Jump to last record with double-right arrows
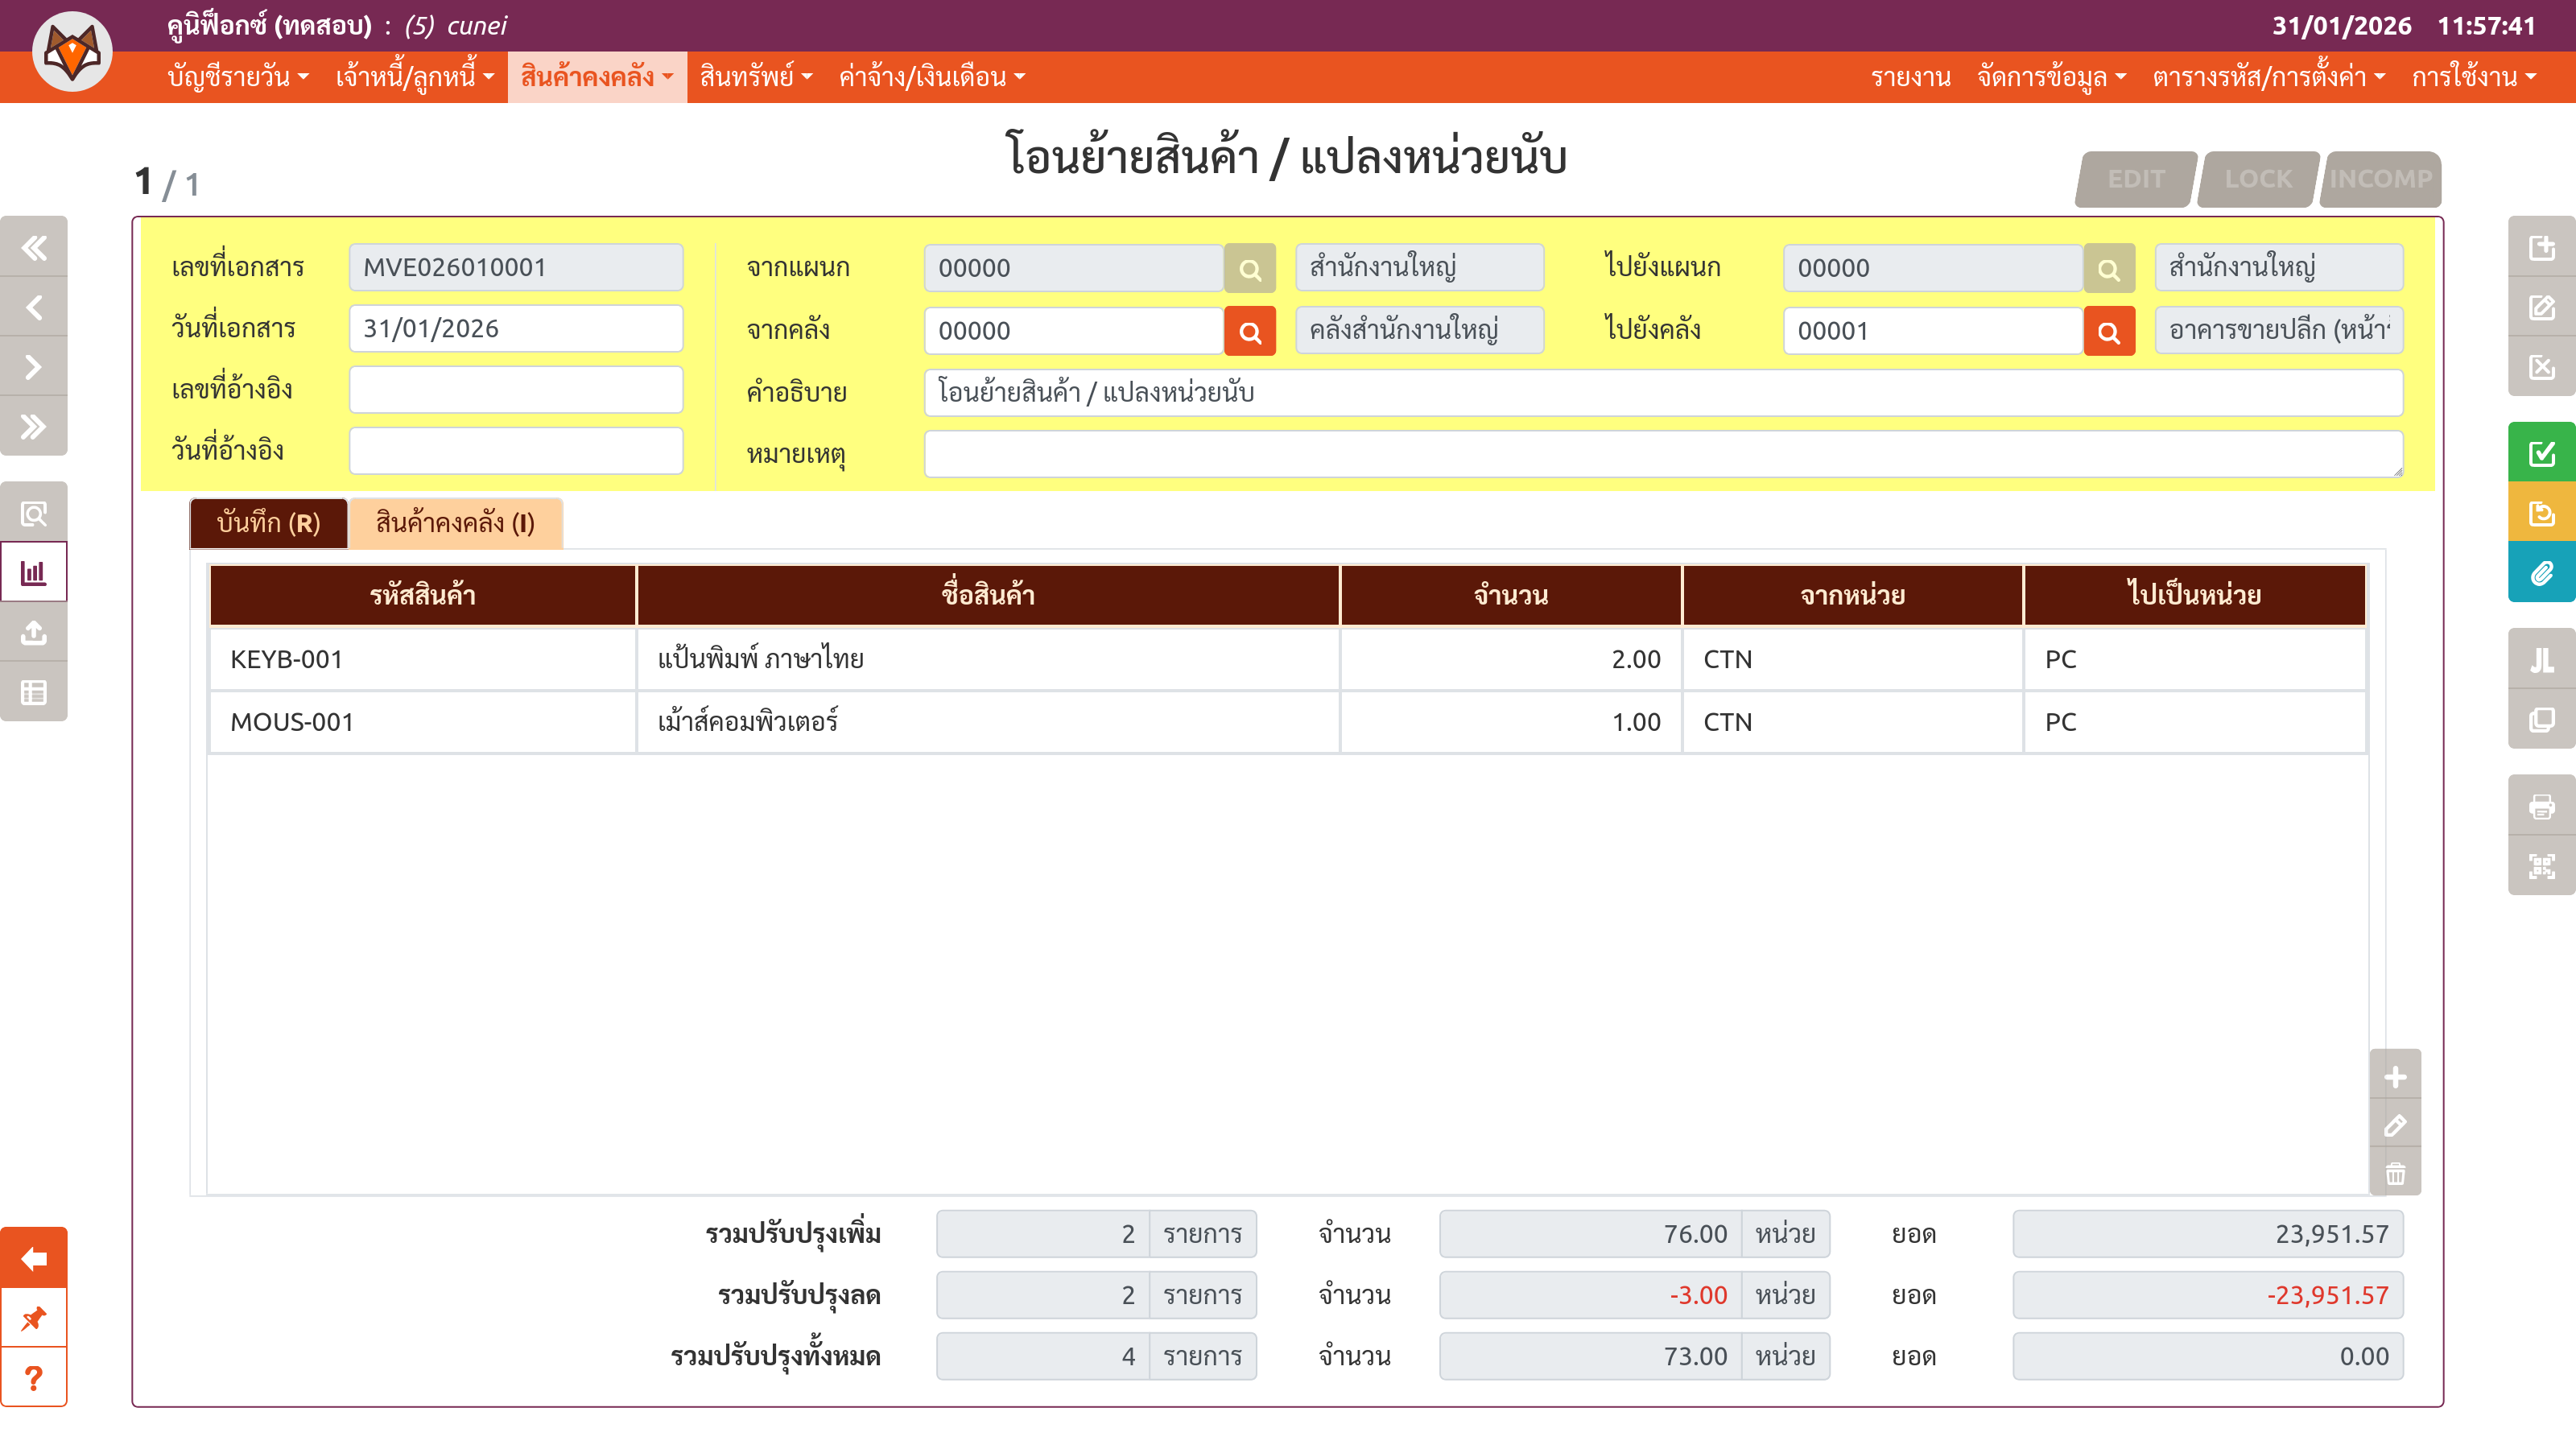 click(34, 427)
